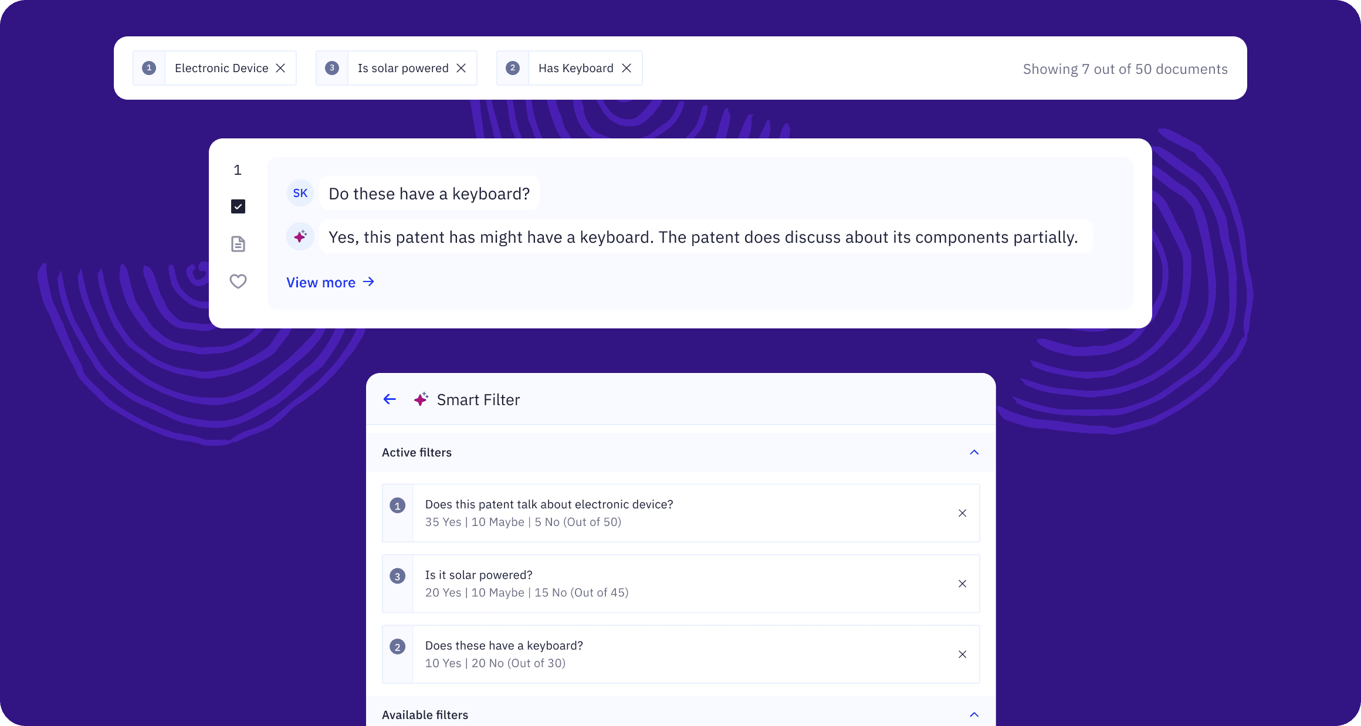Image resolution: width=1361 pixels, height=726 pixels.
Task: Open the document page icon
Action: pos(238,244)
